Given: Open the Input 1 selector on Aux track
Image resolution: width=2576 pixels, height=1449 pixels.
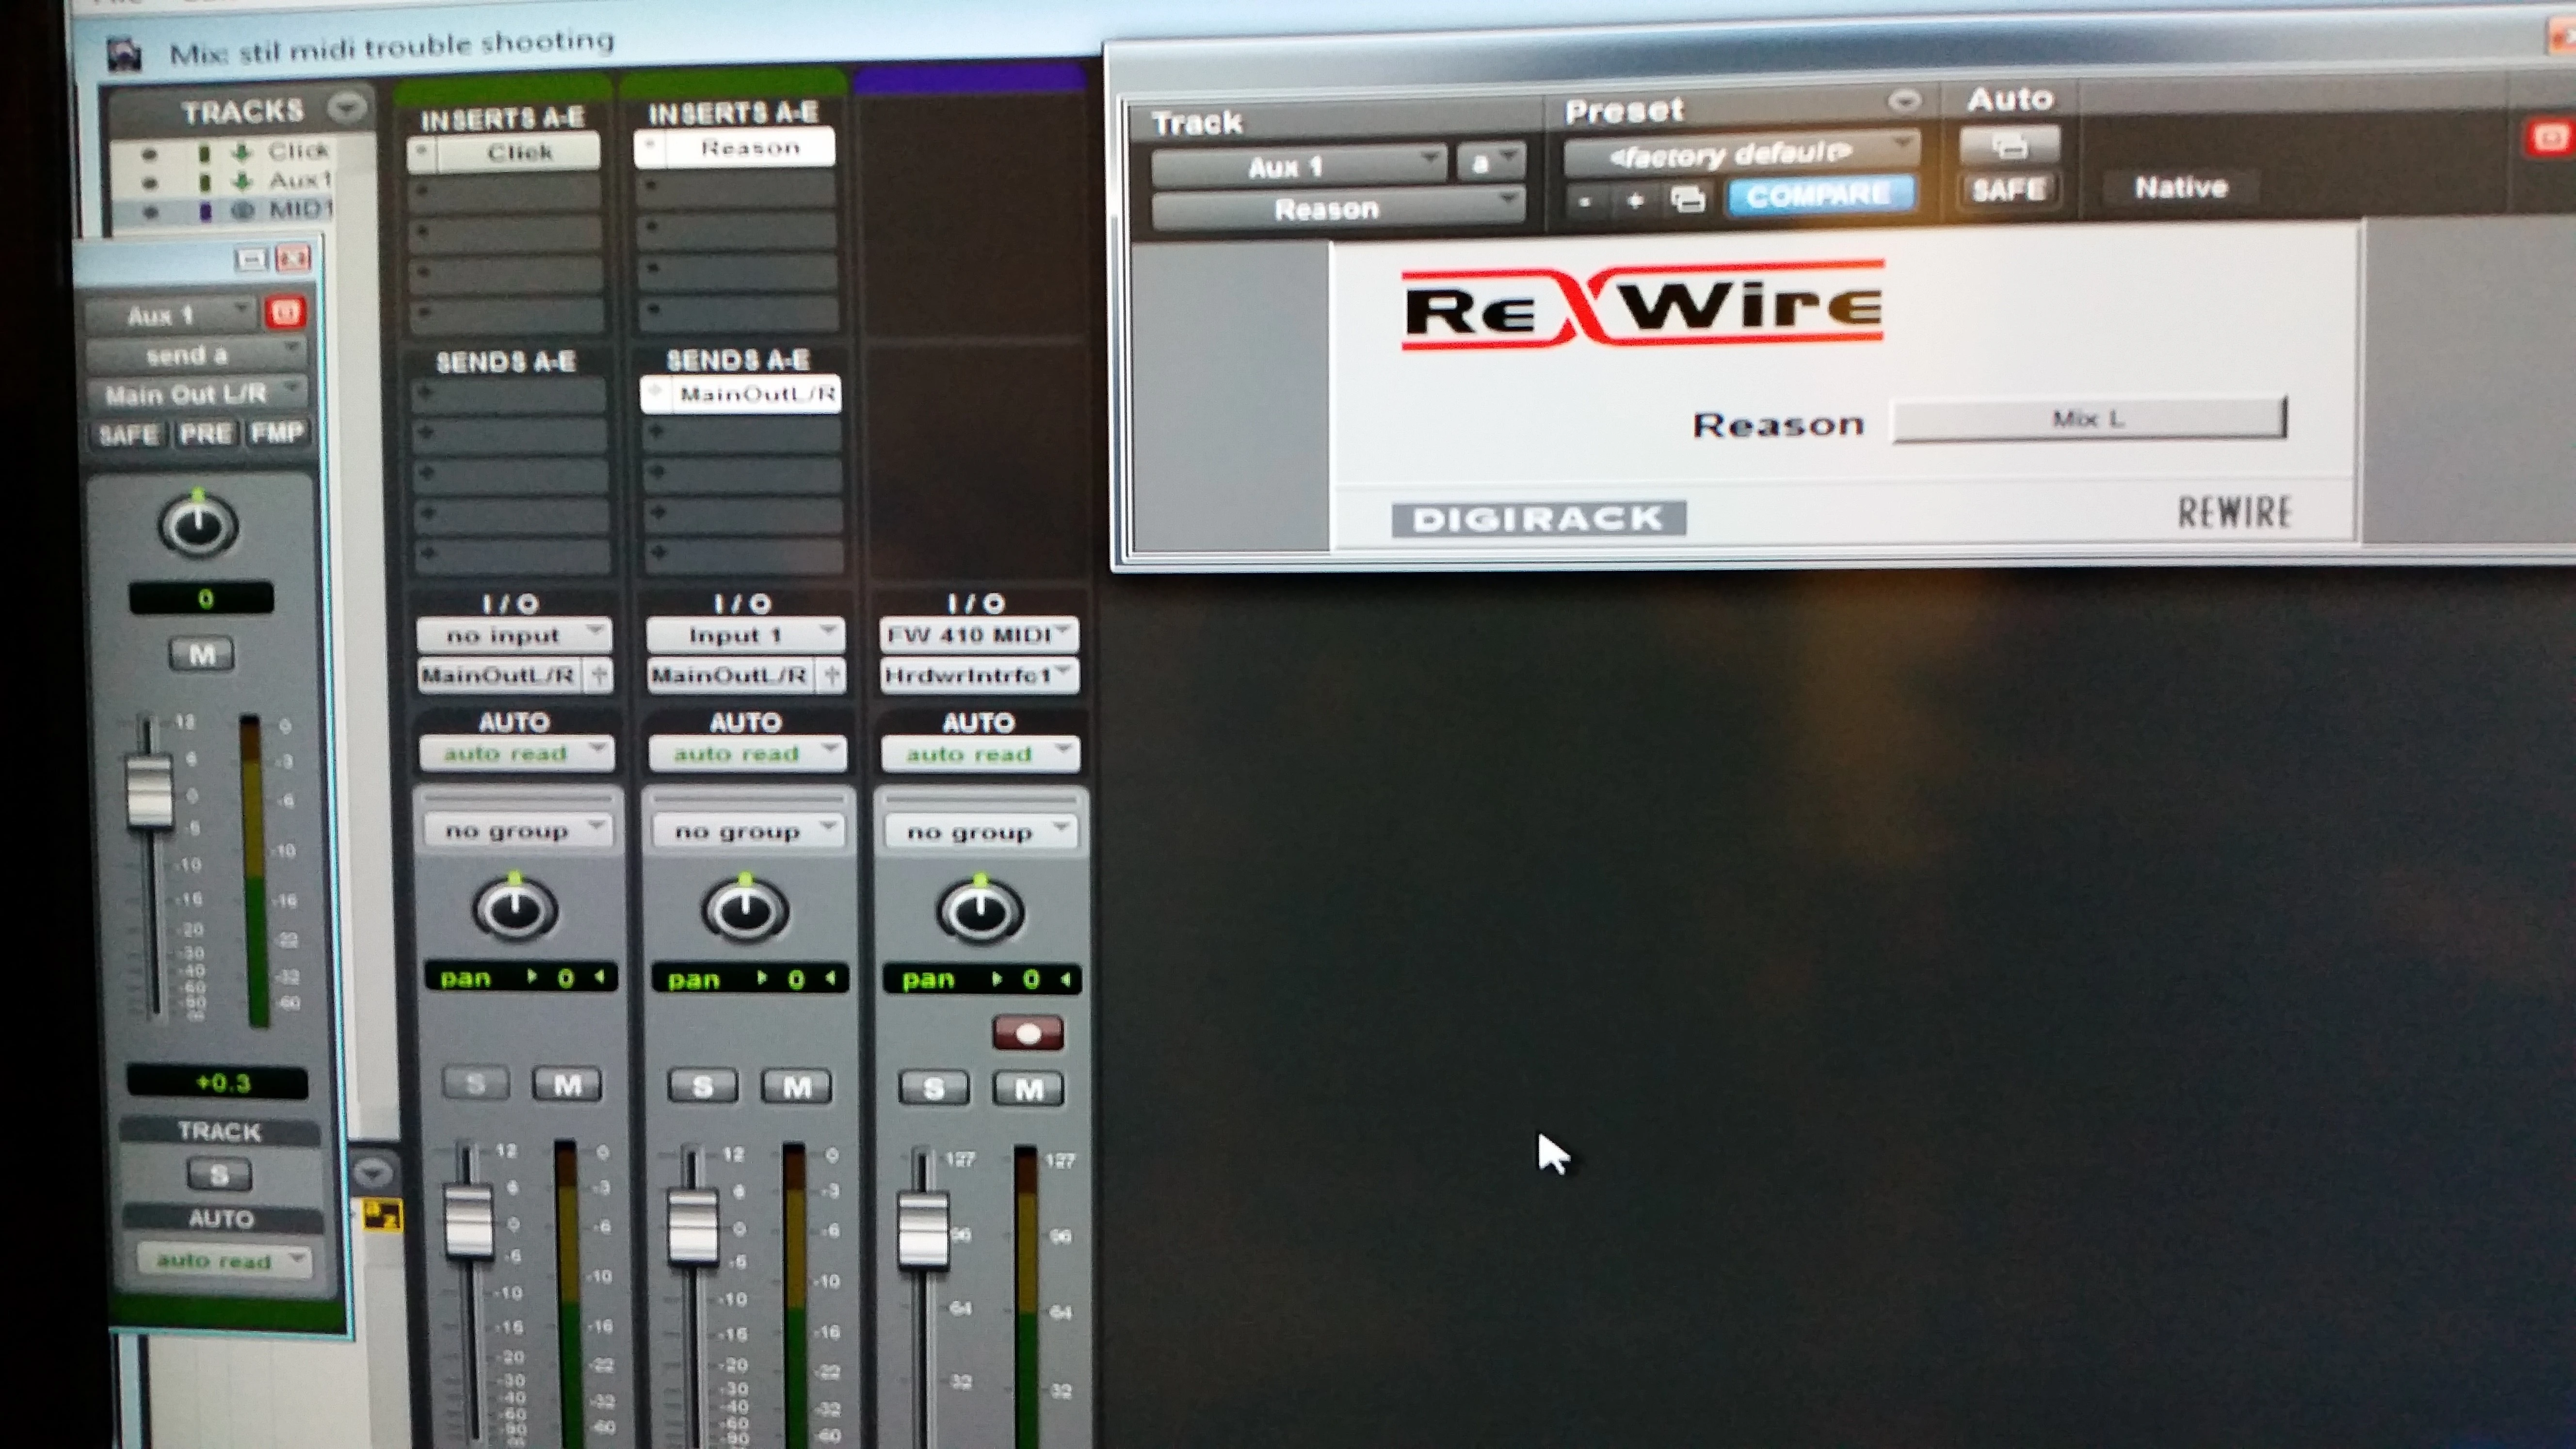Looking at the screenshot, I should tap(744, 635).
